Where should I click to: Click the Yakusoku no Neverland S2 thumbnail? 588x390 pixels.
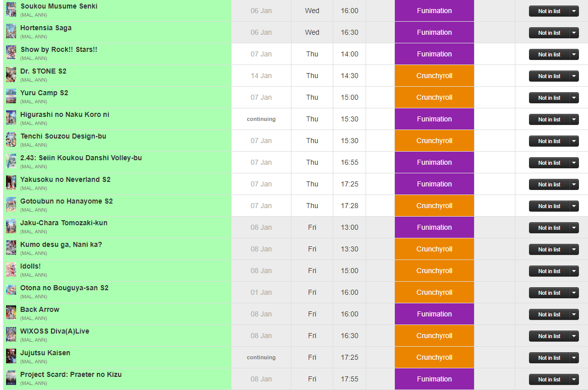point(11,183)
